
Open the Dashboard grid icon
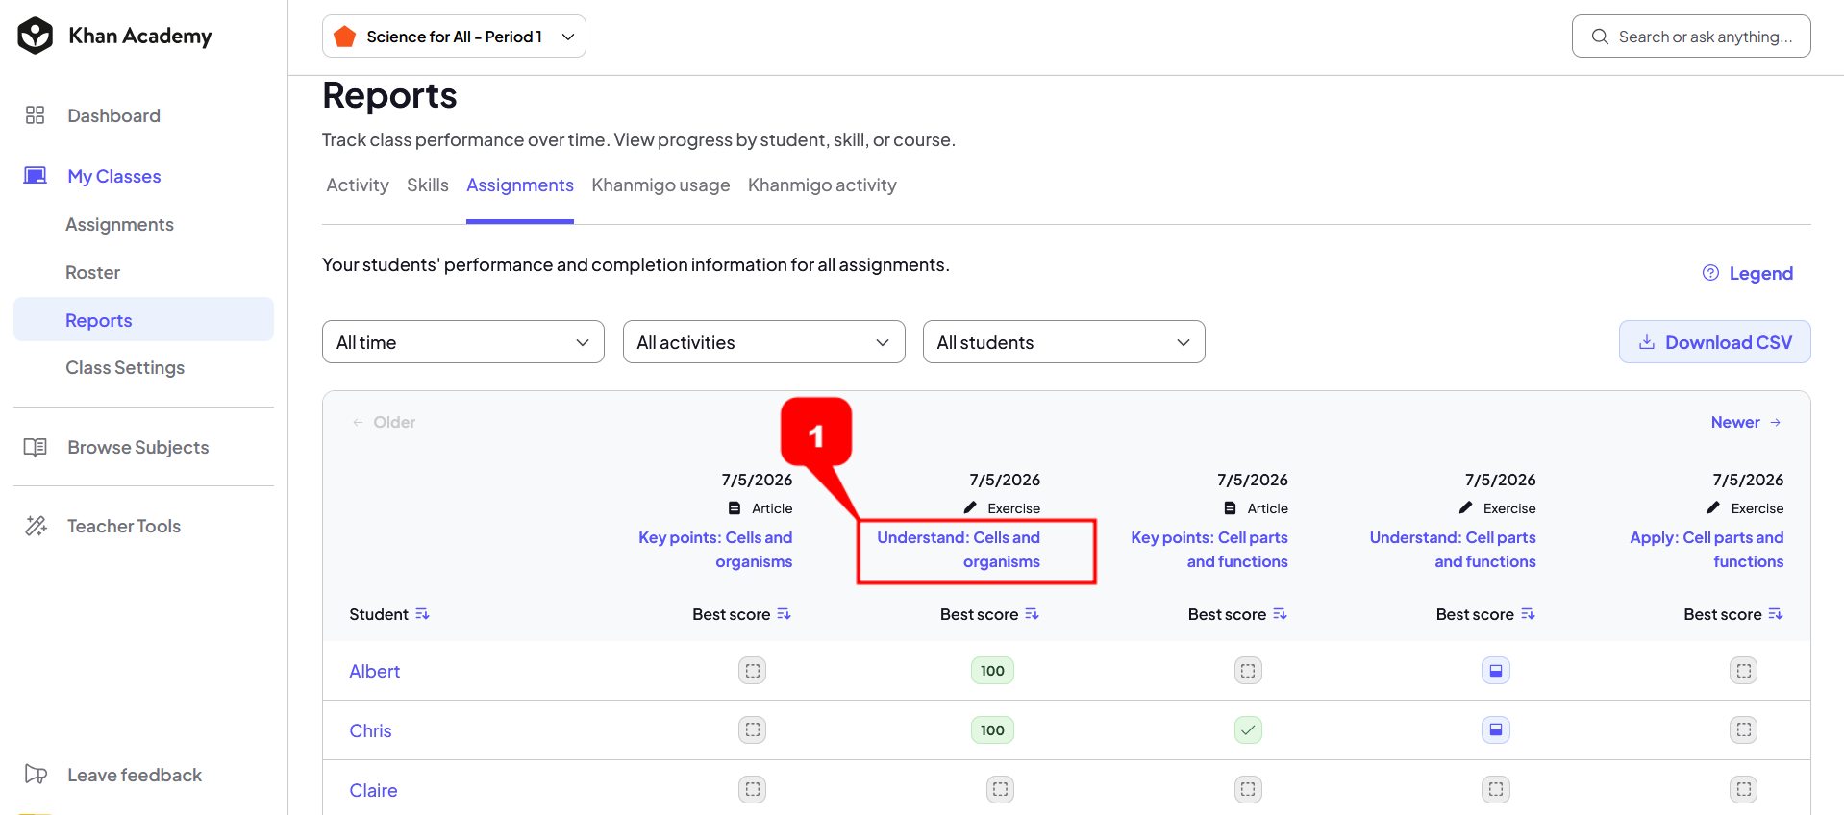(36, 115)
